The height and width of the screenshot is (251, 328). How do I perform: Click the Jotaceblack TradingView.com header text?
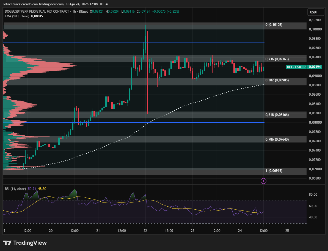click(x=55, y=4)
